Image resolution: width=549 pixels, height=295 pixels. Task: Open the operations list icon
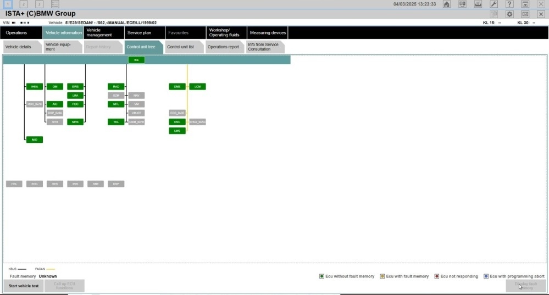click(x=55, y=4)
